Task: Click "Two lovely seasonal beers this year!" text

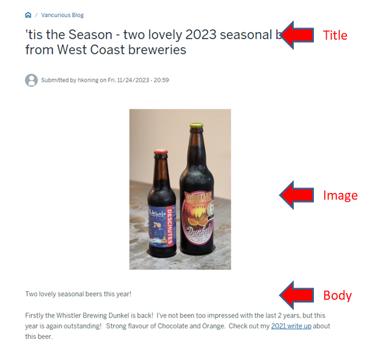Action: [78, 294]
